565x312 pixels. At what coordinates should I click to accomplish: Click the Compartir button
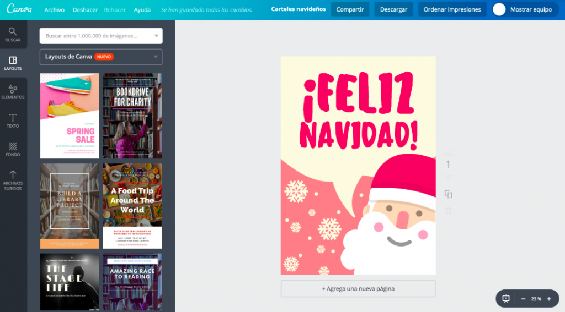tap(350, 9)
